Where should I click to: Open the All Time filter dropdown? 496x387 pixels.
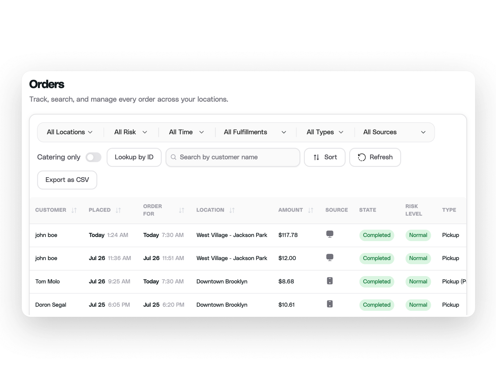186,132
